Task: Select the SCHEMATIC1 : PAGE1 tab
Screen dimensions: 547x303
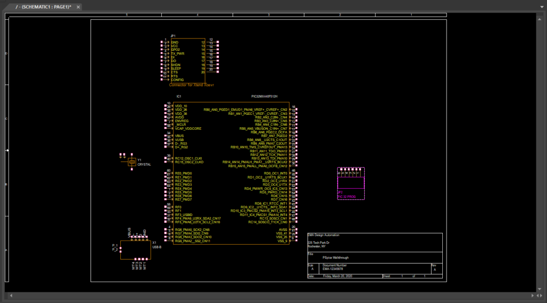Action: pyautogui.click(x=44, y=7)
